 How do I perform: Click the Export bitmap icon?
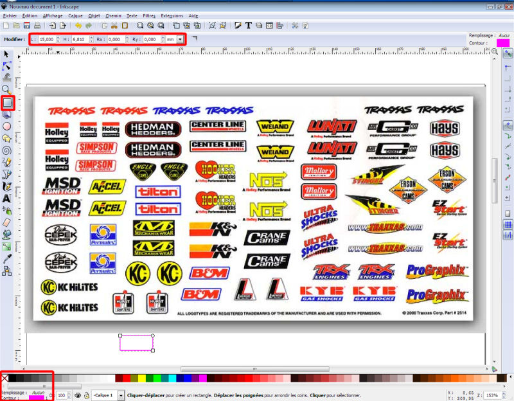63,25
